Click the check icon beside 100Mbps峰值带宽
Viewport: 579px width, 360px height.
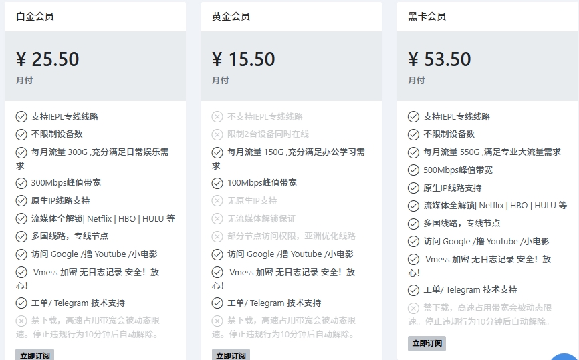pyautogui.click(x=217, y=183)
